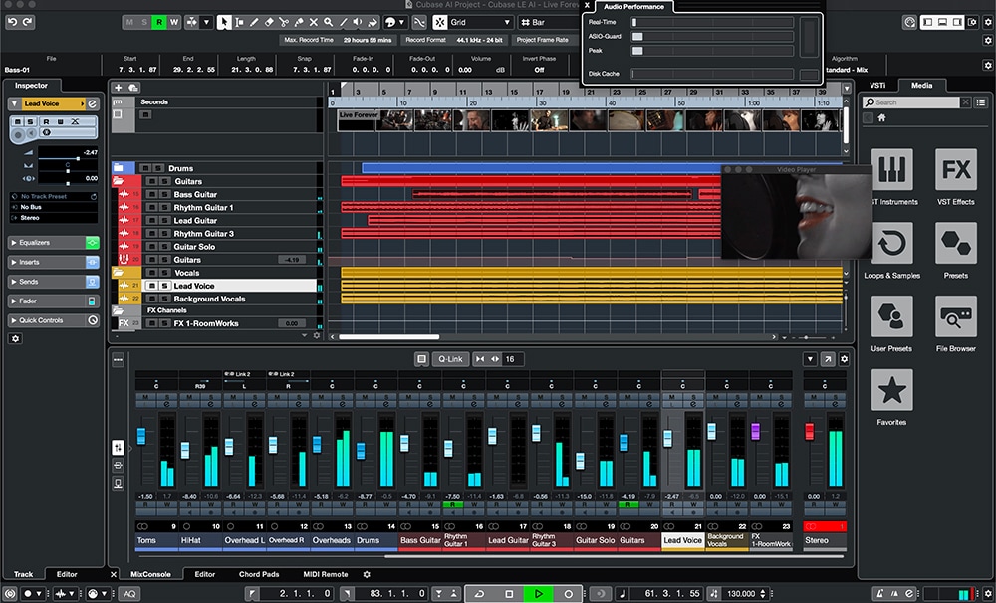Select the Draw pencil tool

[x=254, y=22]
